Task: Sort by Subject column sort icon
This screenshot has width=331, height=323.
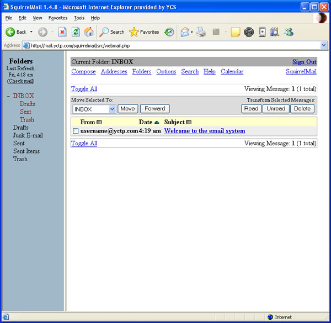Action: (189, 123)
